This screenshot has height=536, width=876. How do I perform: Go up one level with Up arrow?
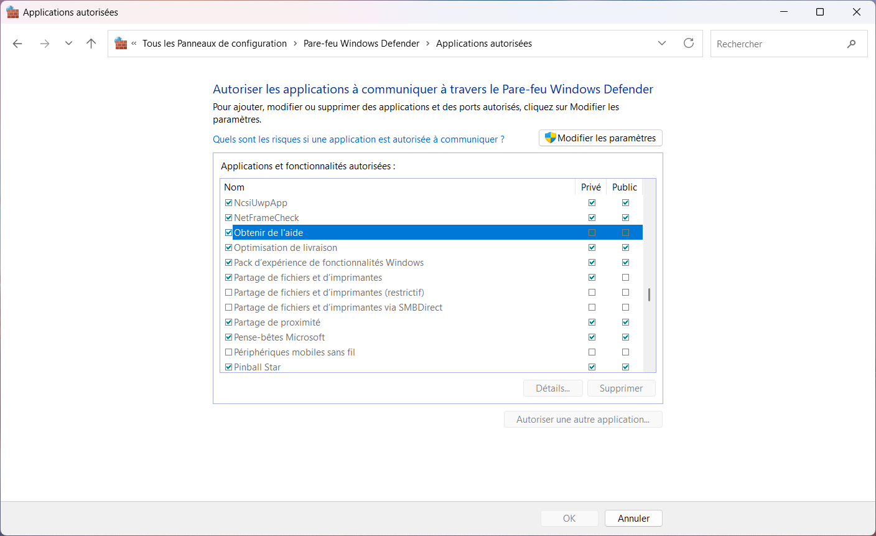91,44
